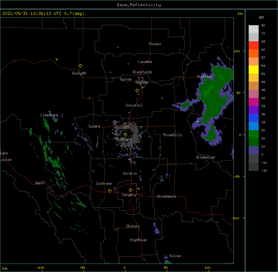Image resolution: width=278 pixels, height=272 pixels.
Task: Click the km label at bottom left
Action: coord(5,268)
